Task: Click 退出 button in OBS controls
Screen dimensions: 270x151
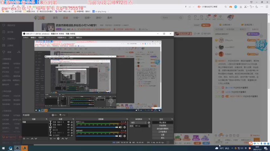Action: tap(163, 138)
